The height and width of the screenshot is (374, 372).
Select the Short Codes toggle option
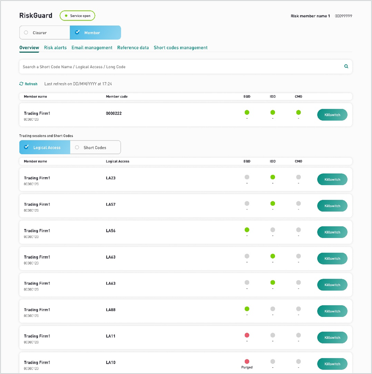tap(95, 148)
